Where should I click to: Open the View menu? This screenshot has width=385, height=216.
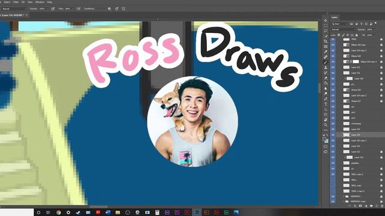pyautogui.click(x=30, y=2)
